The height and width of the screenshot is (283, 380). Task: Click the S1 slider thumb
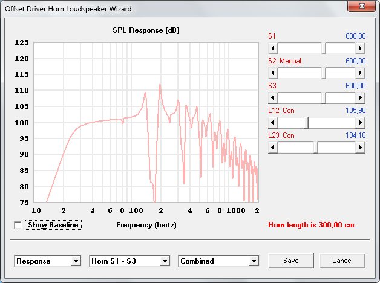pos(324,48)
